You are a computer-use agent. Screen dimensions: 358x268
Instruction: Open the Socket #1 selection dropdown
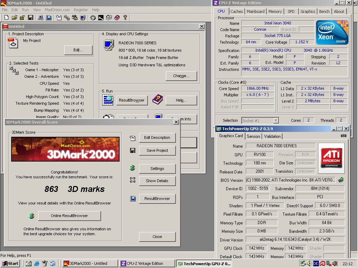pyautogui.click(x=276, y=120)
